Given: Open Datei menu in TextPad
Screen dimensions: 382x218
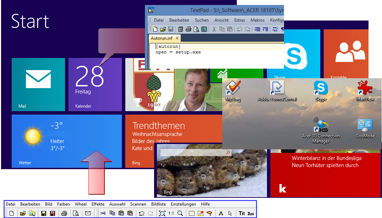Looking at the screenshot, I should point(159,20).
